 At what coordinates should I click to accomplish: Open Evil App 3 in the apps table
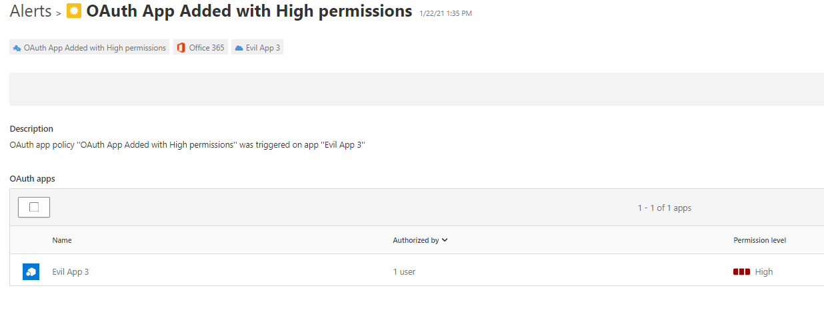[x=71, y=271]
